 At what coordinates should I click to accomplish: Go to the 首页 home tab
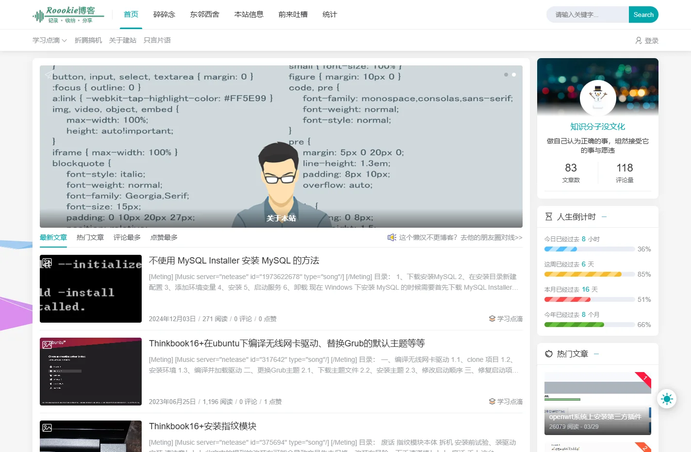[131, 15]
